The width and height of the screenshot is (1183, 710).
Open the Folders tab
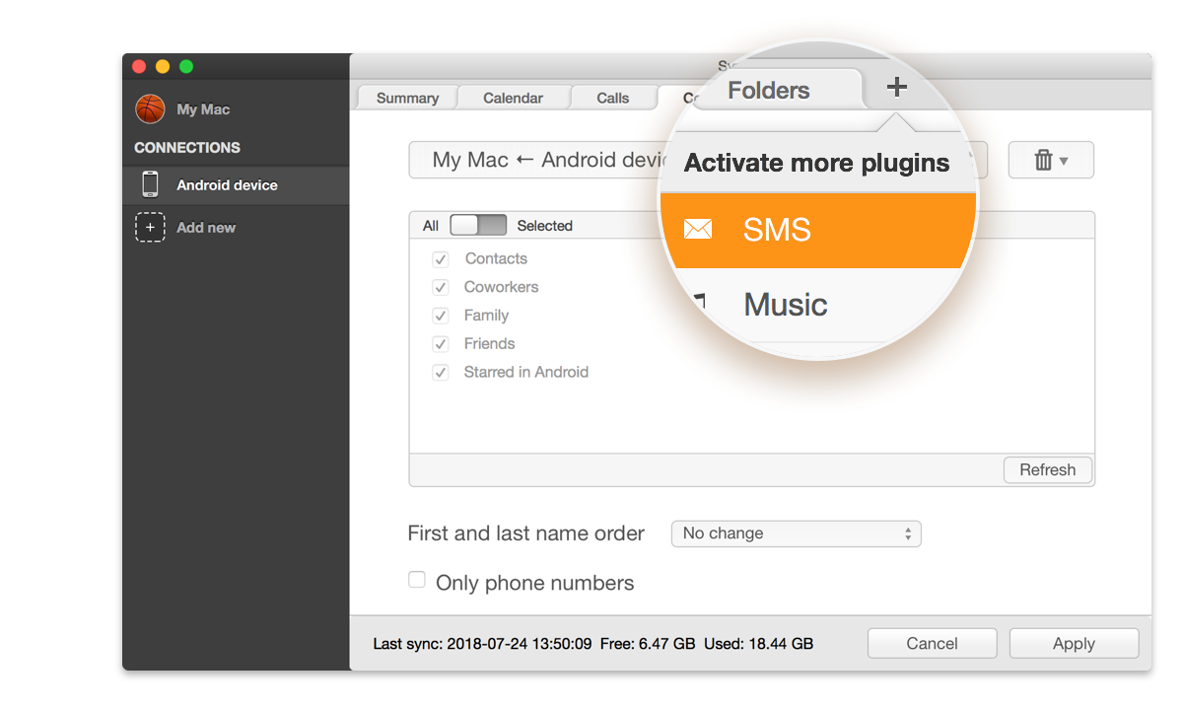(769, 90)
